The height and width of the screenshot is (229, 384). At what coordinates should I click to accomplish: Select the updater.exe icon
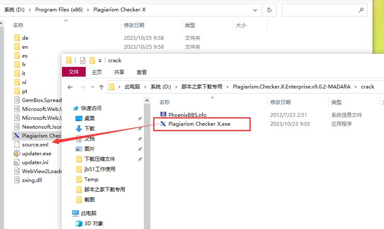(17, 154)
